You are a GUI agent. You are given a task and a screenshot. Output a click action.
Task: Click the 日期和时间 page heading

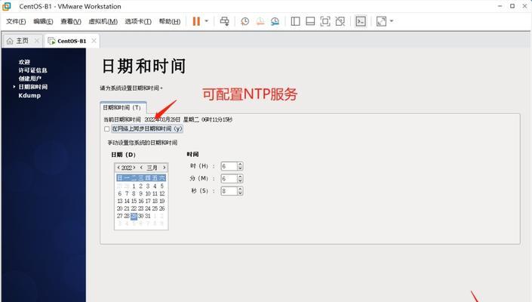point(144,66)
